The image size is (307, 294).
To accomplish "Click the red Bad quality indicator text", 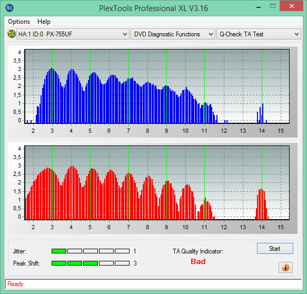I will 198,261.
